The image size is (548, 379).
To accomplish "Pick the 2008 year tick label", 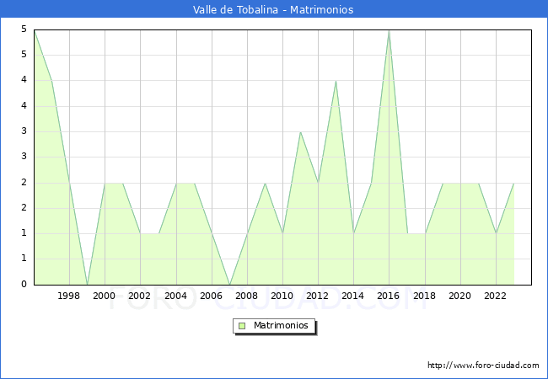I will point(247,296).
